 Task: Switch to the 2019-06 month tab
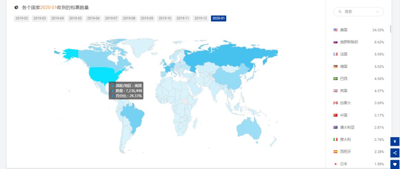coord(93,18)
